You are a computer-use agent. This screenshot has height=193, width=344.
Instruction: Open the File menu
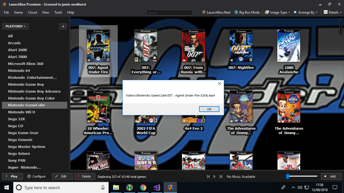(6, 12)
